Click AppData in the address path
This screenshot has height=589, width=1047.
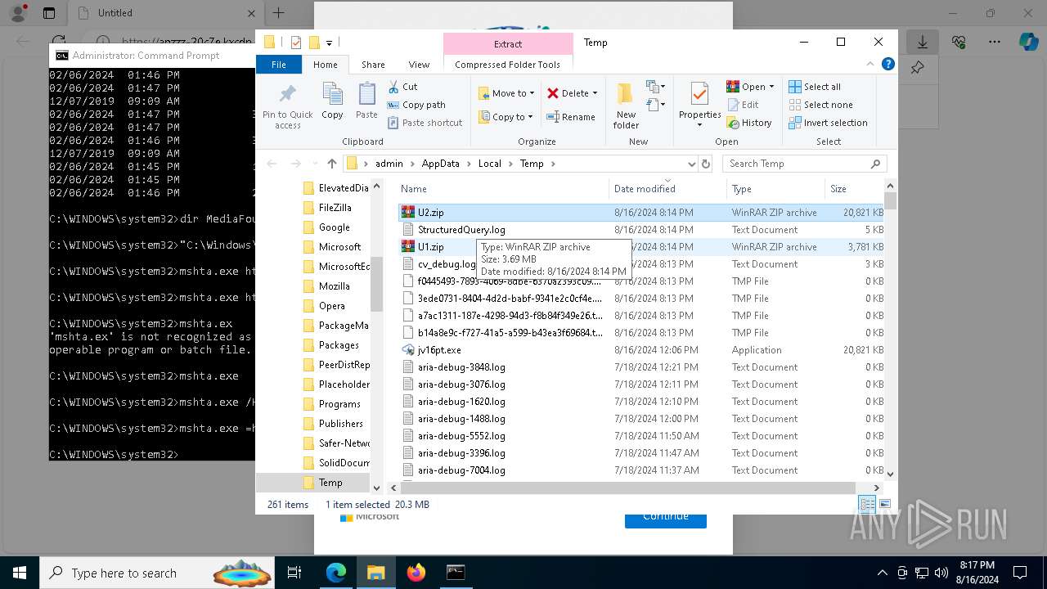point(440,164)
